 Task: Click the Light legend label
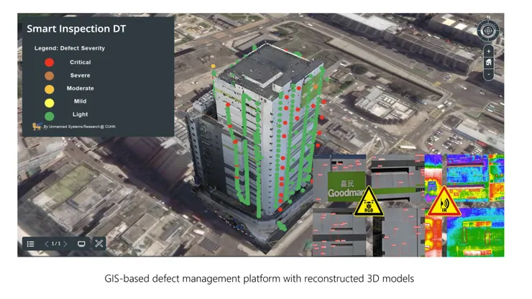tap(80, 114)
